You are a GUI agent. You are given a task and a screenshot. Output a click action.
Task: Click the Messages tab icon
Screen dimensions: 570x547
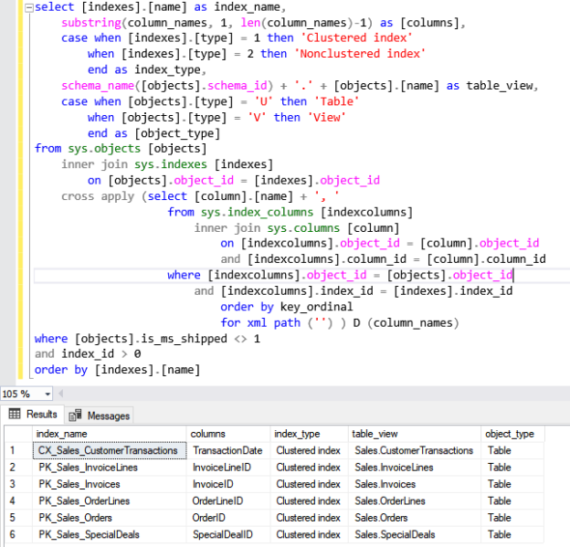pyautogui.click(x=75, y=416)
